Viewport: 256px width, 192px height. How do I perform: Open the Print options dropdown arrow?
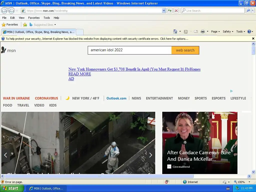[x=207, y=31]
